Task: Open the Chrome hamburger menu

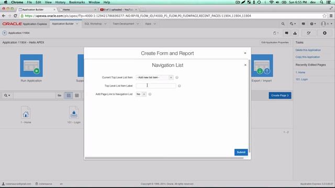Action: (x=331, y=16)
